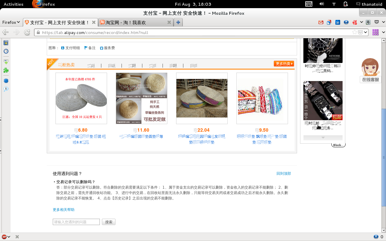The width and height of the screenshot is (386, 241).
Task: Click 更多热卖 orange button
Action: coord(284,64)
